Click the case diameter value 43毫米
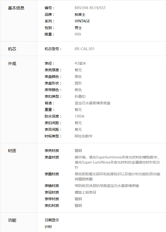166x232 pixels. [80, 63]
